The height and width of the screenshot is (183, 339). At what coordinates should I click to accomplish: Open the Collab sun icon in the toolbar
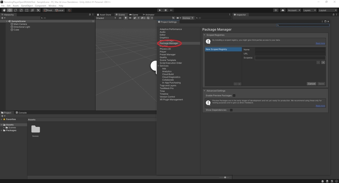pyautogui.click(x=276, y=10)
